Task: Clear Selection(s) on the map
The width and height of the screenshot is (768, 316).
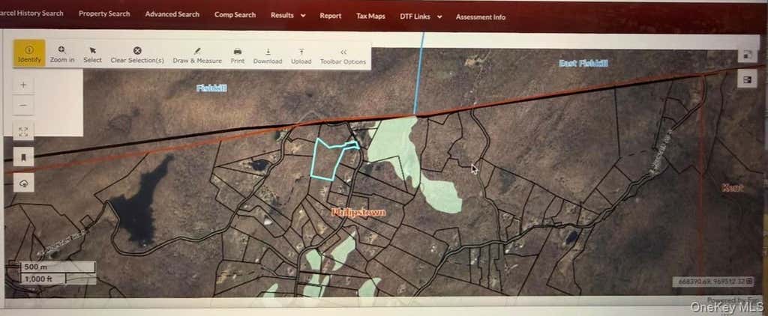Action: [137, 55]
